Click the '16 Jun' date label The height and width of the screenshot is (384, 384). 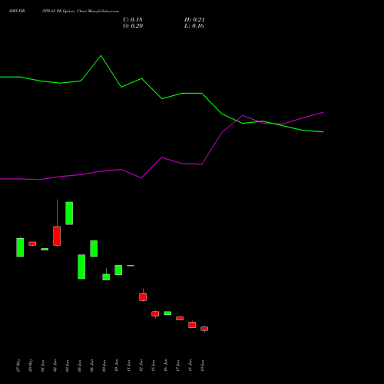[x=166, y=366]
